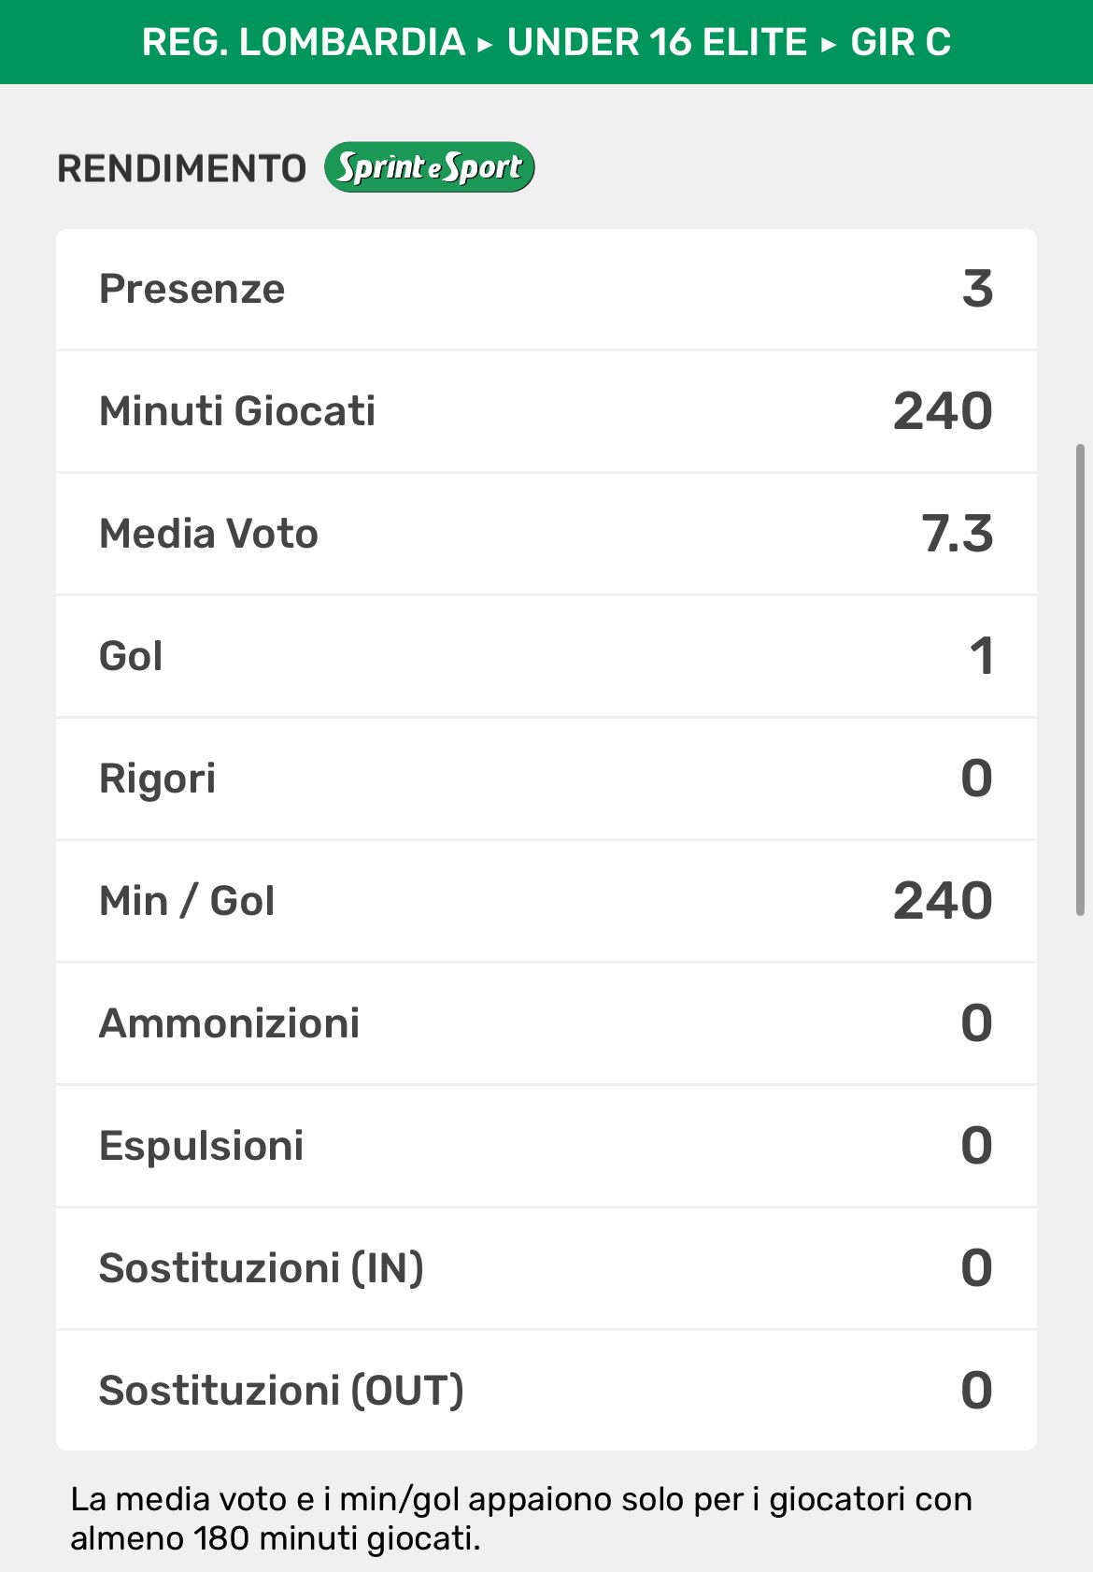Click the Minuti Giocati row
The height and width of the screenshot is (1572, 1093).
coord(546,411)
